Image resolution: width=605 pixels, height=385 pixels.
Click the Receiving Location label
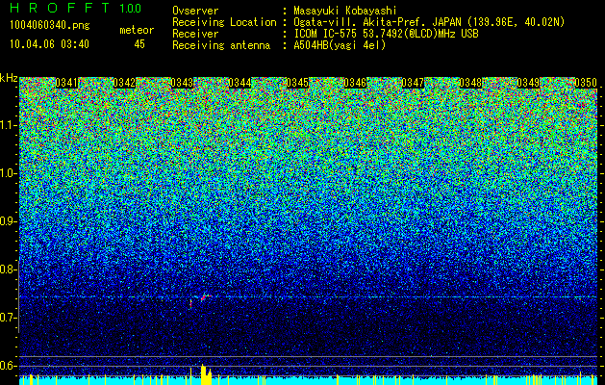pyautogui.click(x=224, y=22)
